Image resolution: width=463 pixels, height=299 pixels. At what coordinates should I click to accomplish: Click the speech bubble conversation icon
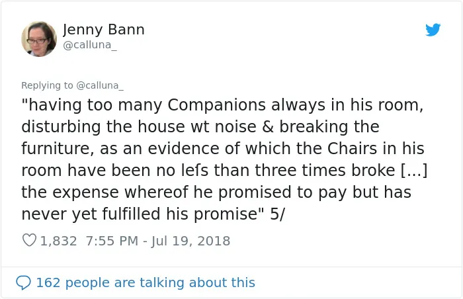pos(23,282)
